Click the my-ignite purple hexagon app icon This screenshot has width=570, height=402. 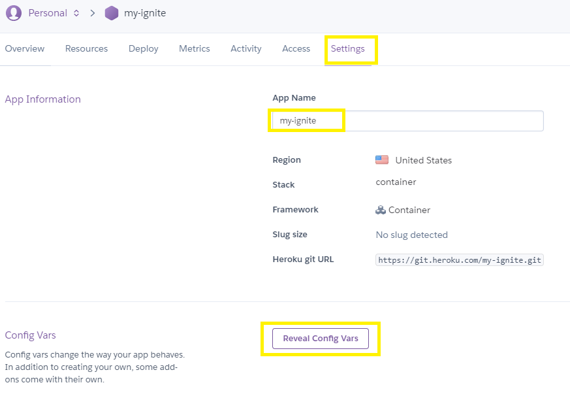[x=112, y=13]
